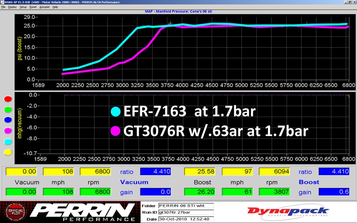The height and width of the screenshot is (223, 357).
Task: Click the yellow Vacuum value 0.00
Action: click(21, 172)
